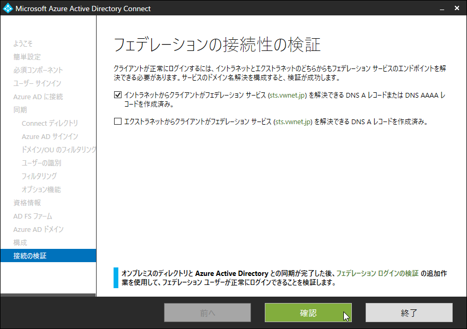Select 簡単設定 in the sidebar
The height and width of the screenshot is (329, 467).
click(27, 57)
